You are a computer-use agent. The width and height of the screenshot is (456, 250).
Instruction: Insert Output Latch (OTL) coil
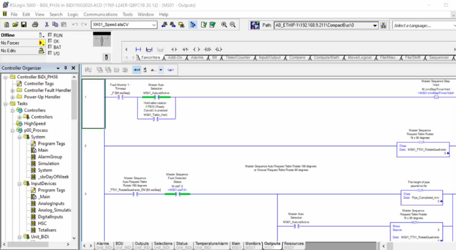(x=219, y=49)
